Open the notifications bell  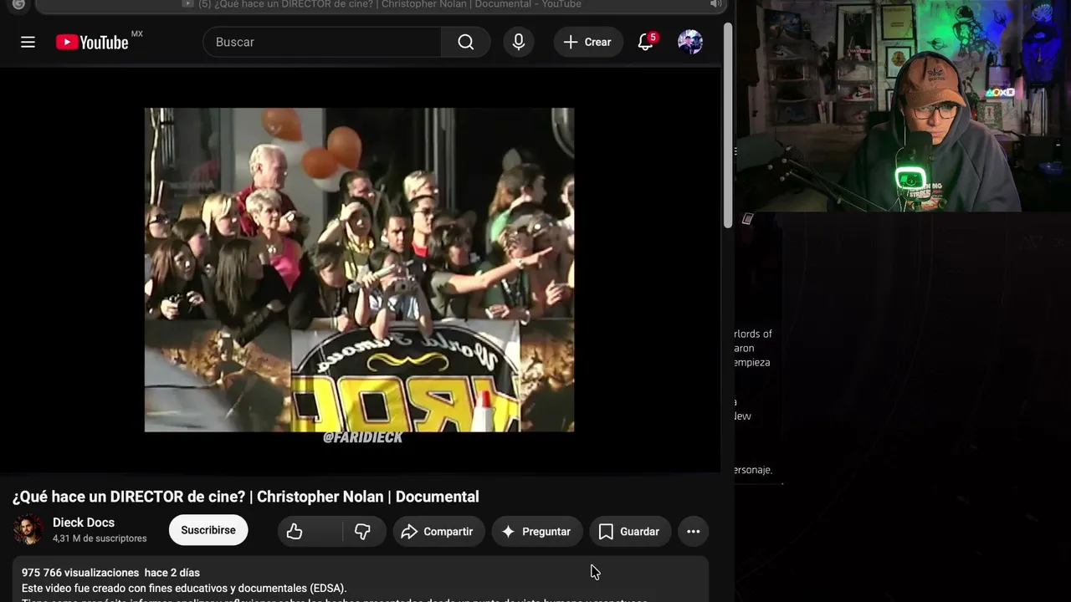pyautogui.click(x=646, y=42)
